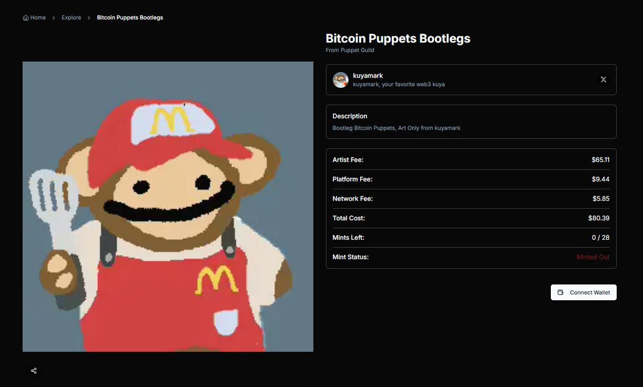Image resolution: width=643 pixels, height=387 pixels.
Task: Click the Total Cost label
Action: [x=349, y=218]
